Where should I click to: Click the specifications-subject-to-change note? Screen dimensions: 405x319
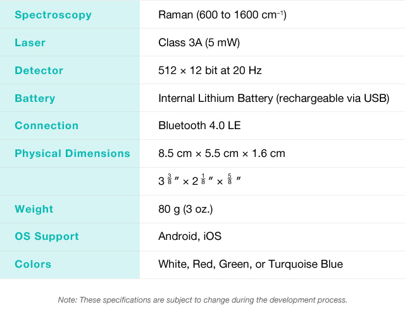[x=202, y=299]
